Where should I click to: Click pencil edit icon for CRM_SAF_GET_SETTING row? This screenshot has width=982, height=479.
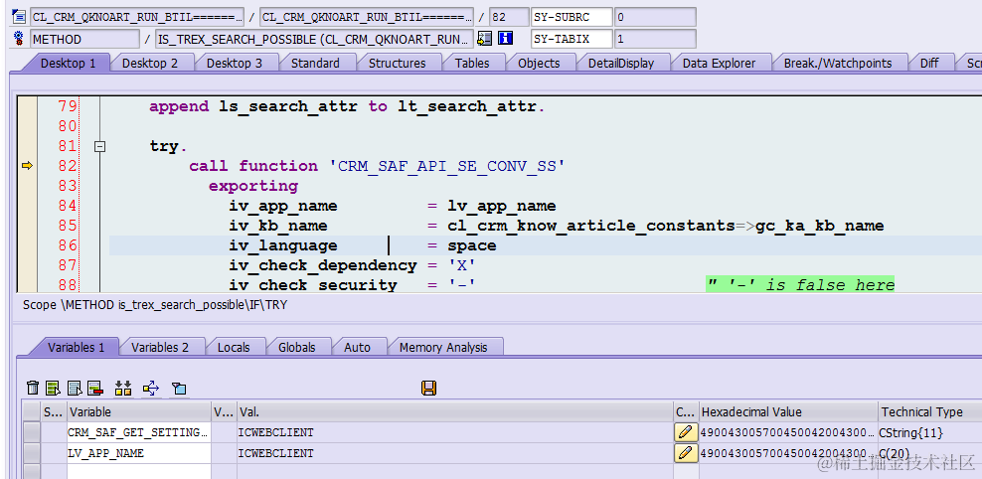point(686,432)
